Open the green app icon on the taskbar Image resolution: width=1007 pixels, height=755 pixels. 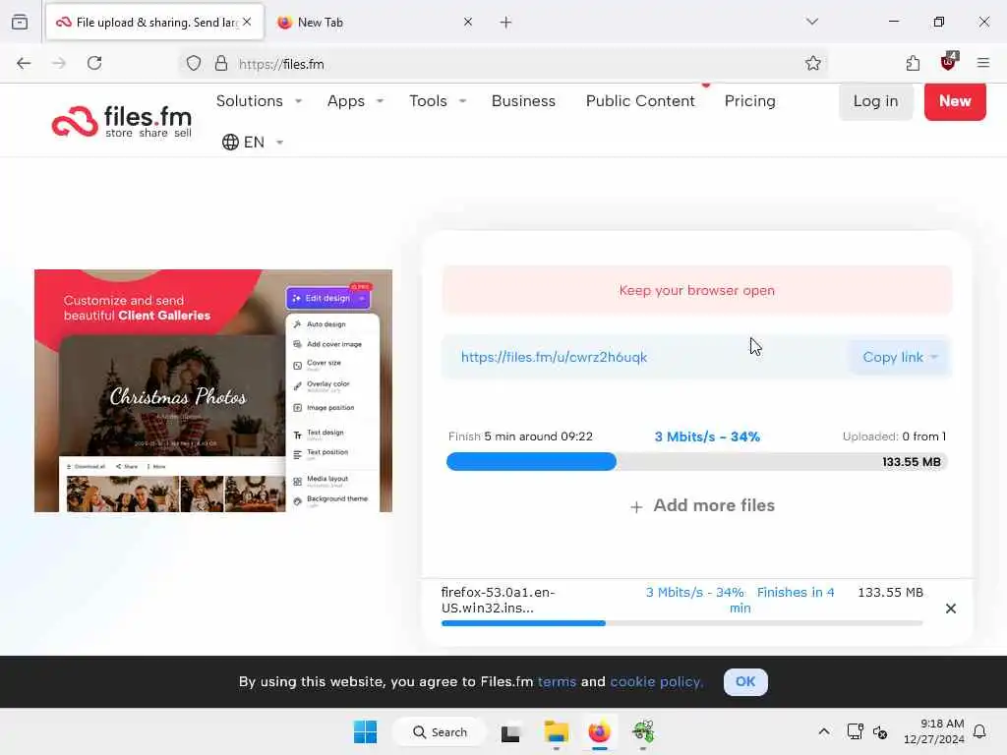643,731
